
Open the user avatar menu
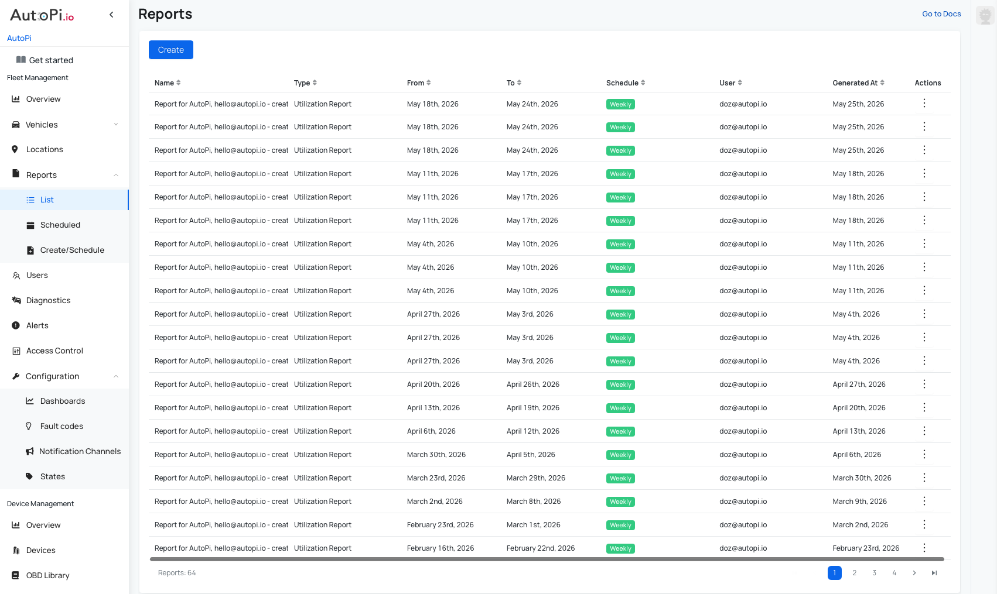pos(985,15)
